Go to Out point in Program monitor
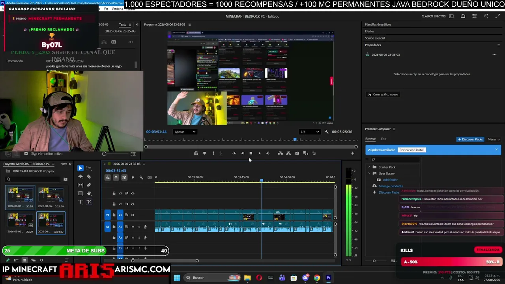This screenshot has height=284, width=505. [267, 153]
